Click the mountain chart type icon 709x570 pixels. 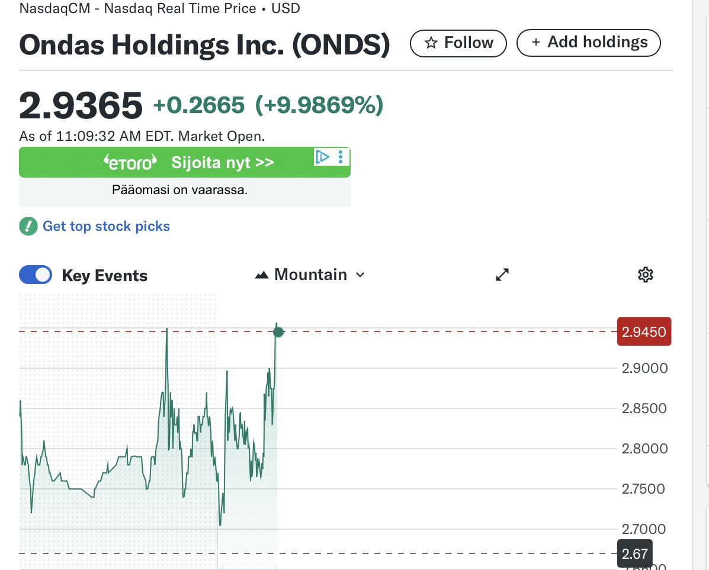[x=262, y=275]
